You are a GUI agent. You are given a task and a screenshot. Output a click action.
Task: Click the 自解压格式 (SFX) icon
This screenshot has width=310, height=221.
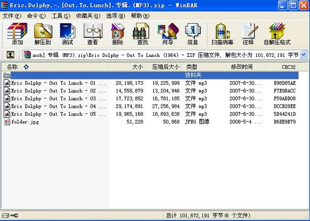pos(277,34)
